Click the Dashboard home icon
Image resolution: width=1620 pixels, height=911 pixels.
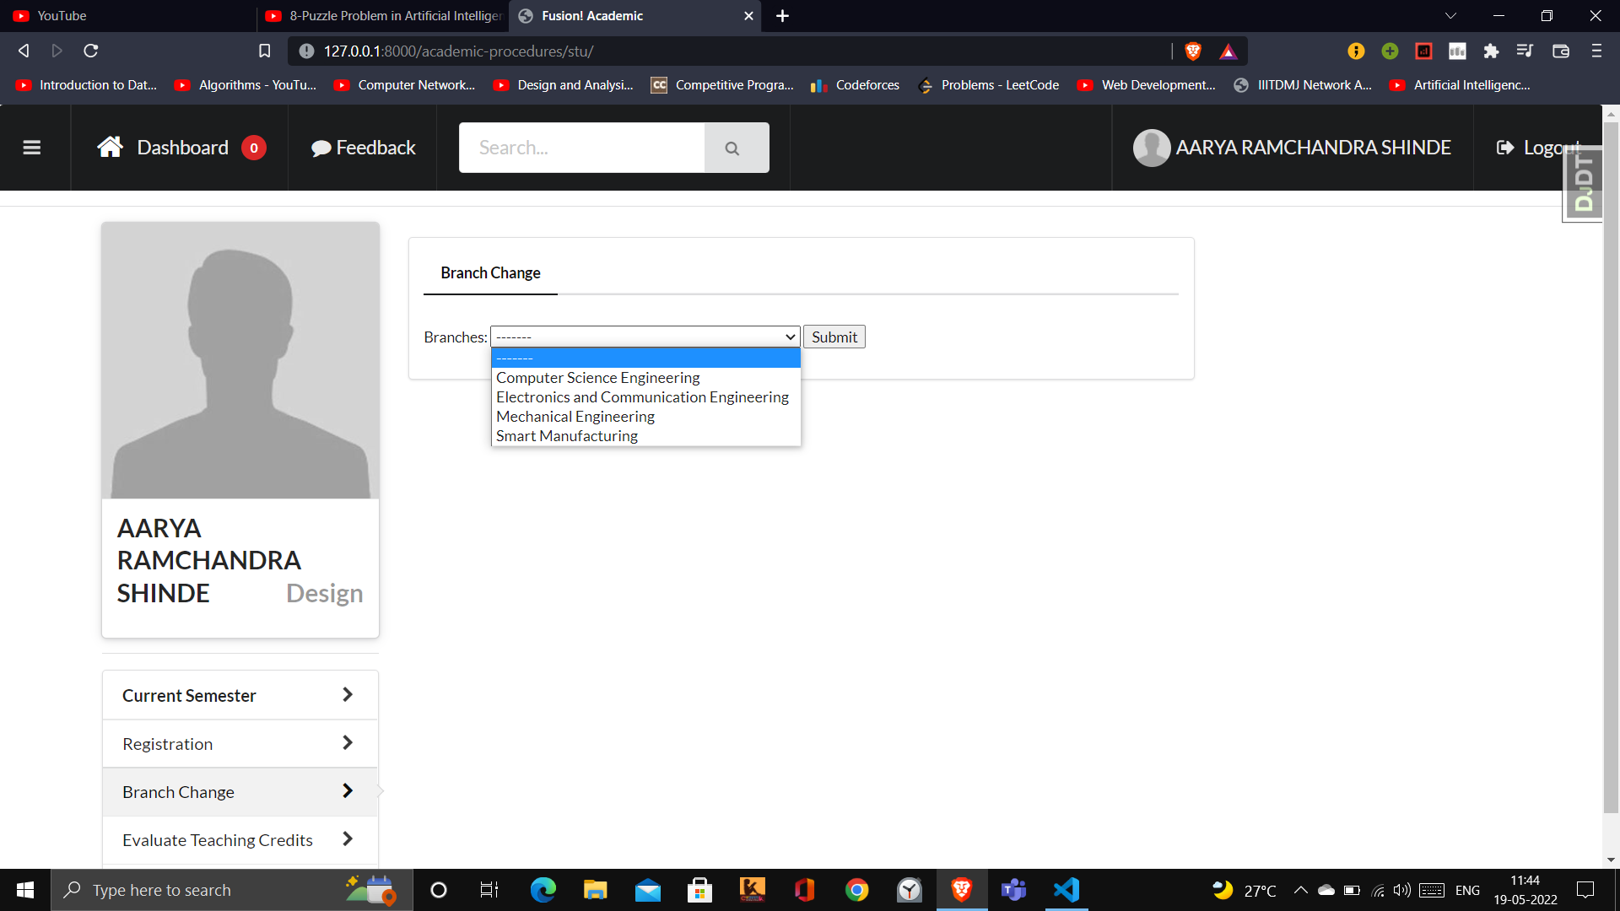click(110, 145)
